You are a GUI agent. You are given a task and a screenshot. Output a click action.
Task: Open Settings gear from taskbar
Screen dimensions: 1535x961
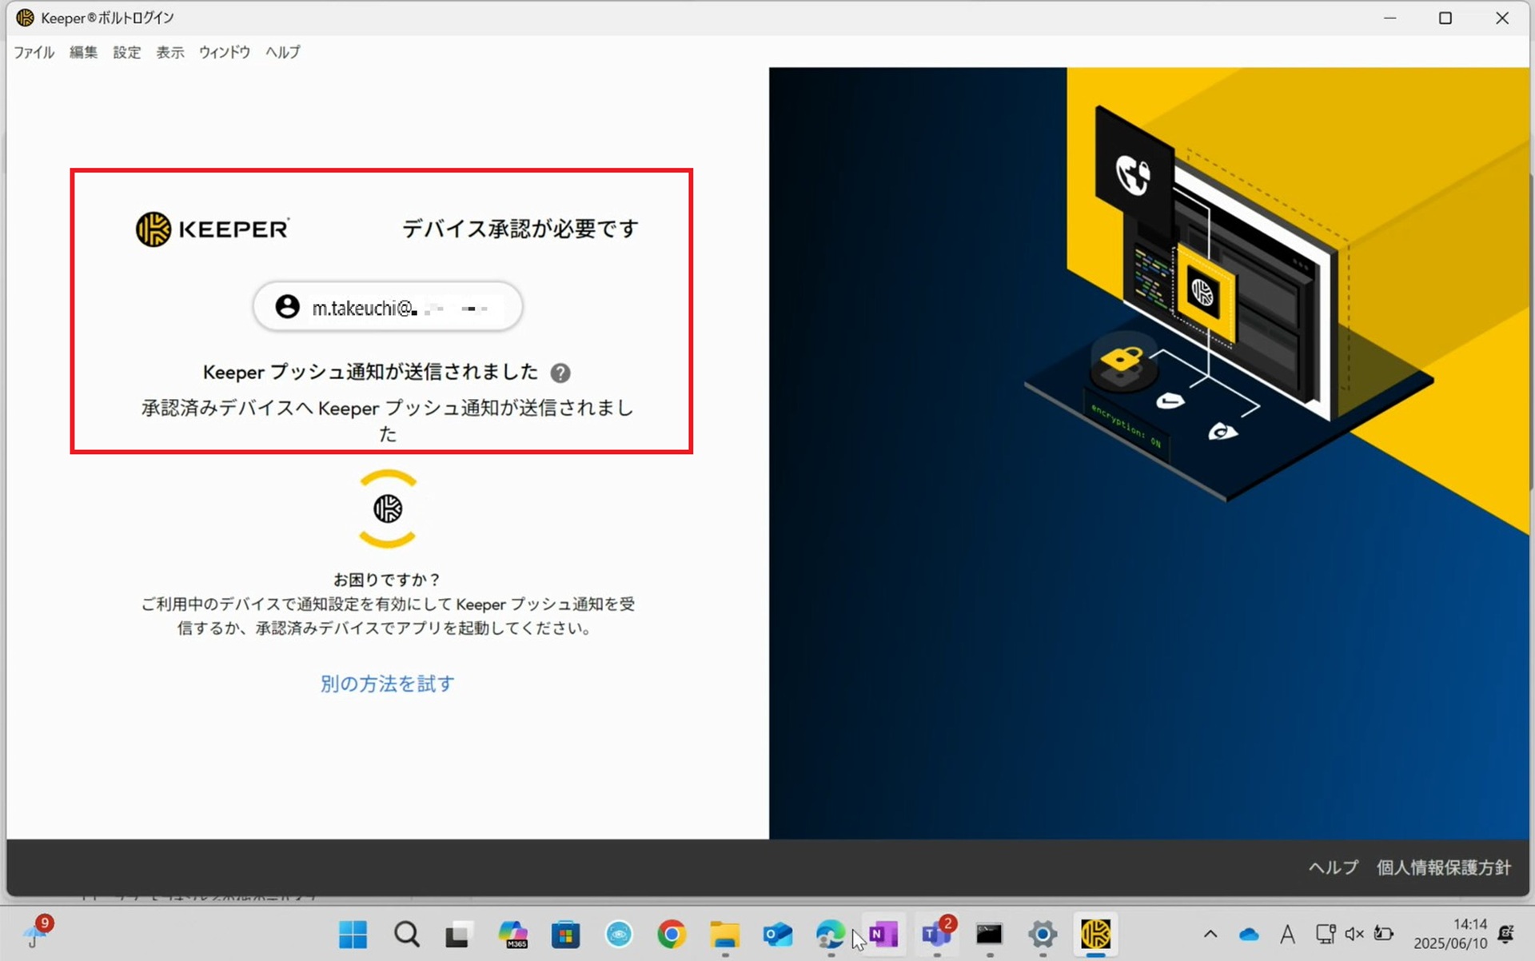(x=1043, y=933)
